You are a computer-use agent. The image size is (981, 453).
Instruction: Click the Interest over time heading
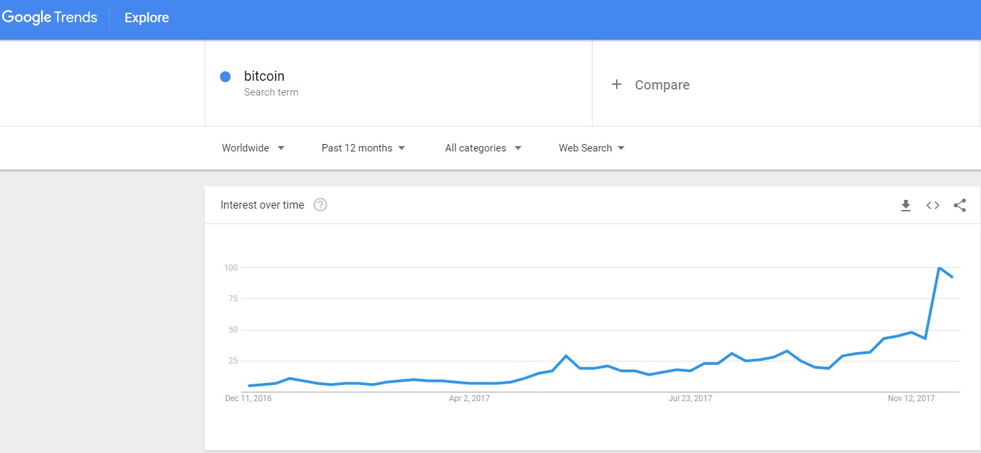[262, 205]
